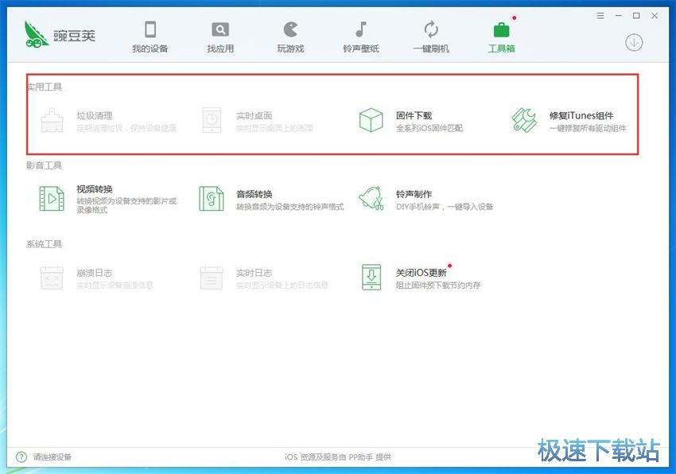Switch to 铃声壁纸 tab label
The image size is (676, 474).
tap(361, 49)
